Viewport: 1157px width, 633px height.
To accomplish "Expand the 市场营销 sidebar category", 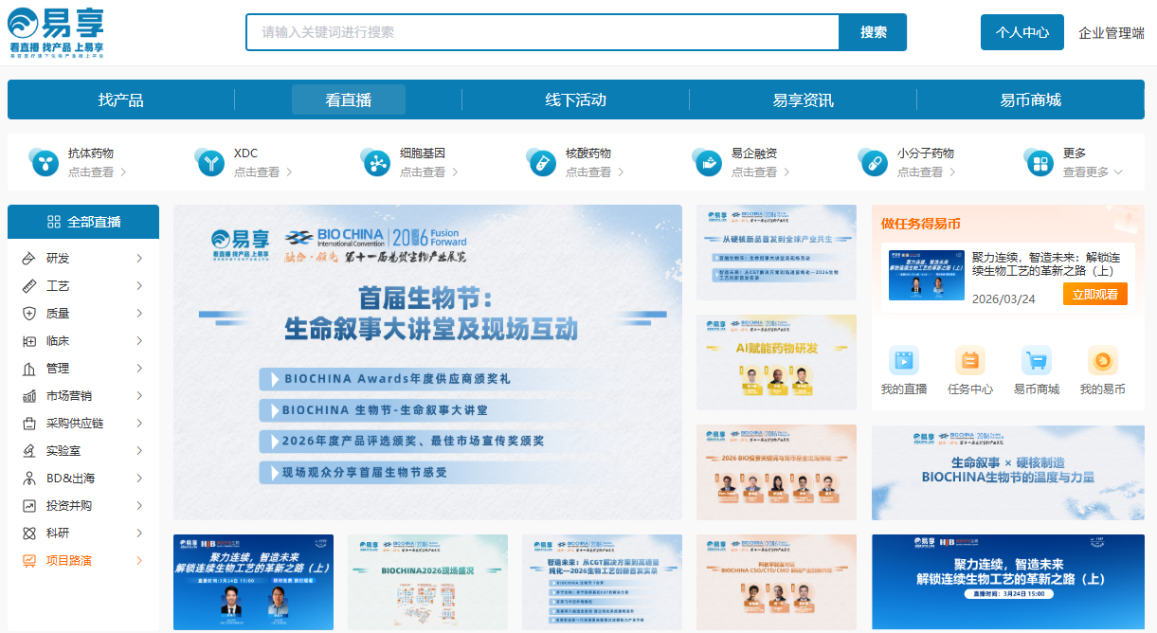I will click(82, 396).
